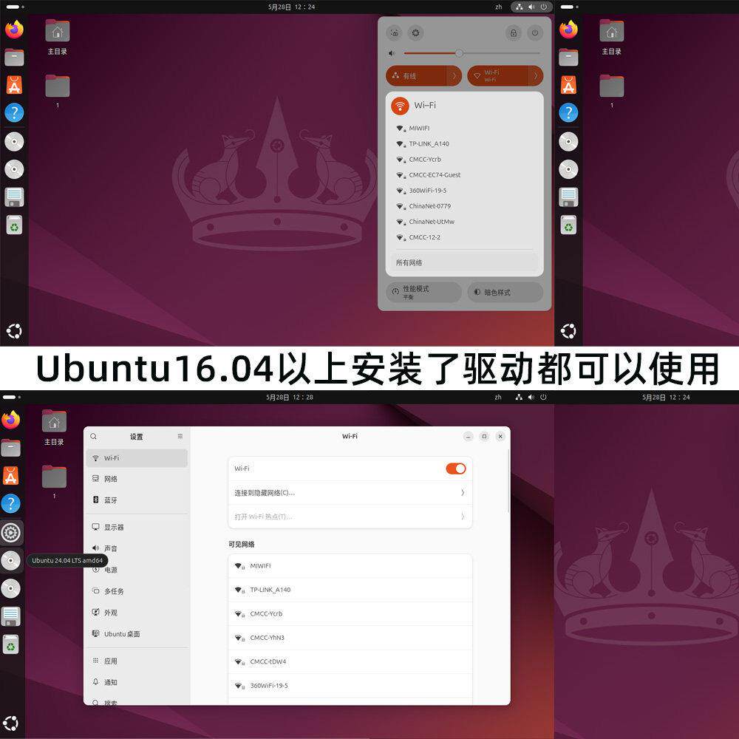The image size is (739, 739).
Task: Open the calendar from the 5月28日 12:28 clock
Action: [x=290, y=398]
